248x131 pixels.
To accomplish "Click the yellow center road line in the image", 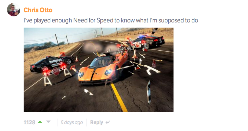I will click(x=119, y=97).
